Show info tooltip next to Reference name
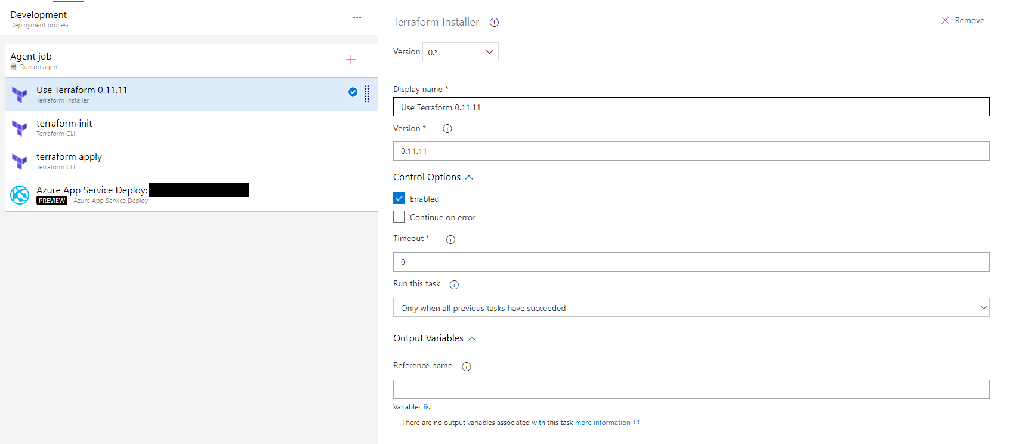1016x444 pixels. (466, 366)
